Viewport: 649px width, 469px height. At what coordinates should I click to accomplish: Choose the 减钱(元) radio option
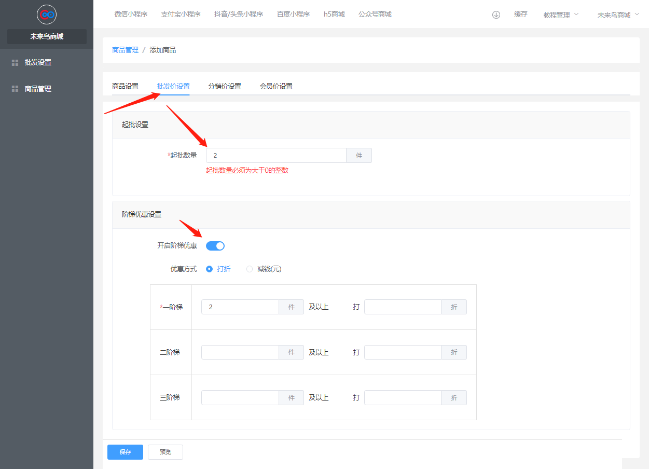[x=250, y=269]
